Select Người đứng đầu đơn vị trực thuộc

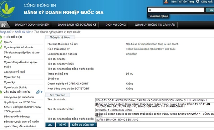pos(21,64)
